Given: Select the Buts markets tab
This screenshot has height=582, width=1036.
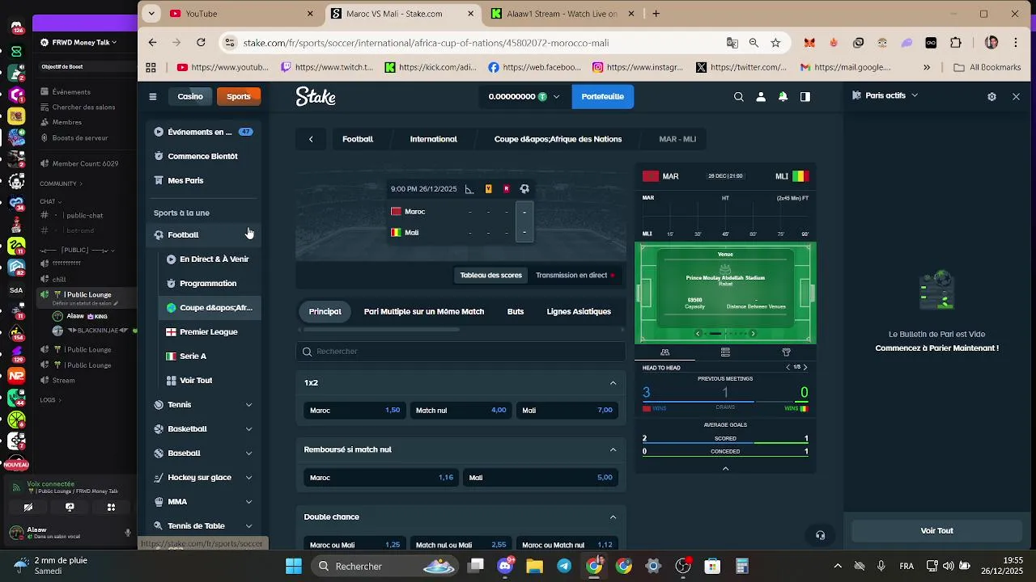Looking at the screenshot, I should 516,311.
